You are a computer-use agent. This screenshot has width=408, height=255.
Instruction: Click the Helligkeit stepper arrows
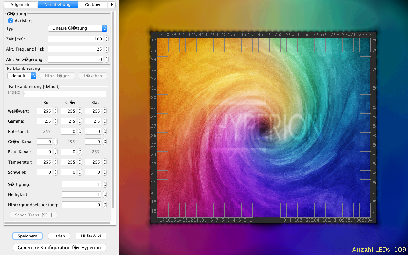[104, 194]
